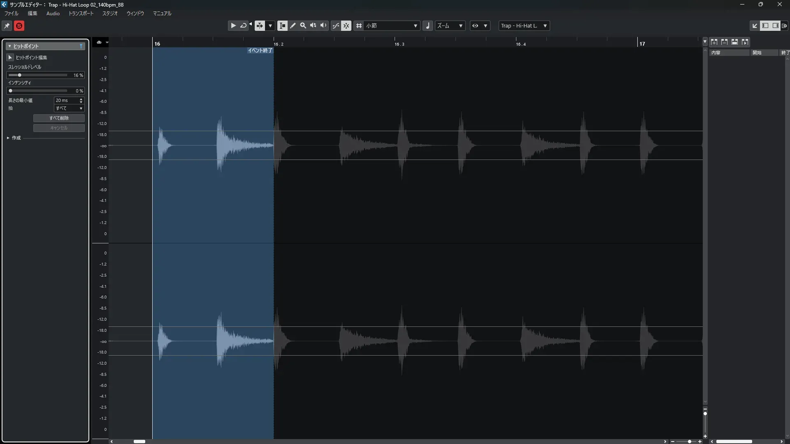Select the Zoom magnifier tool
Image resolution: width=790 pixels, height=444 pixels.
[303, 25]
